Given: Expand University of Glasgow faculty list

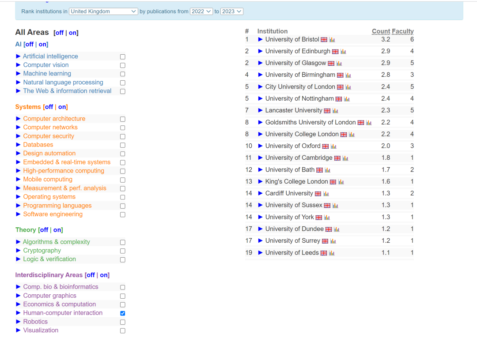Looking at the screenshot, I should tap(261, 63).
